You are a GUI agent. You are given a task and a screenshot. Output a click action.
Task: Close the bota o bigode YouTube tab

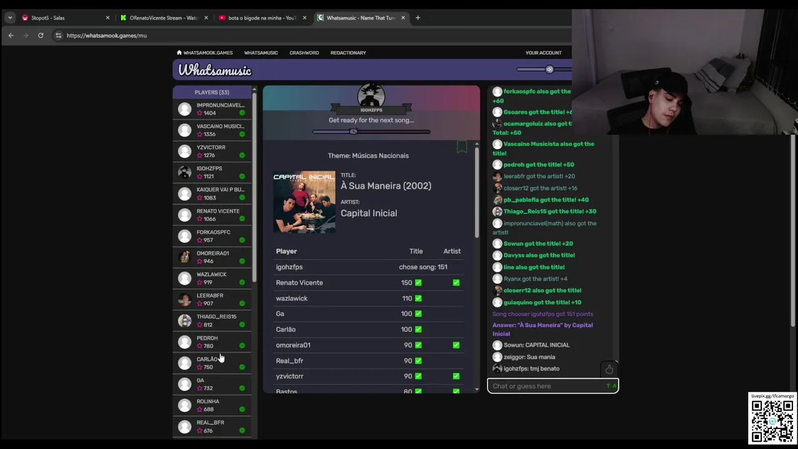304,17
